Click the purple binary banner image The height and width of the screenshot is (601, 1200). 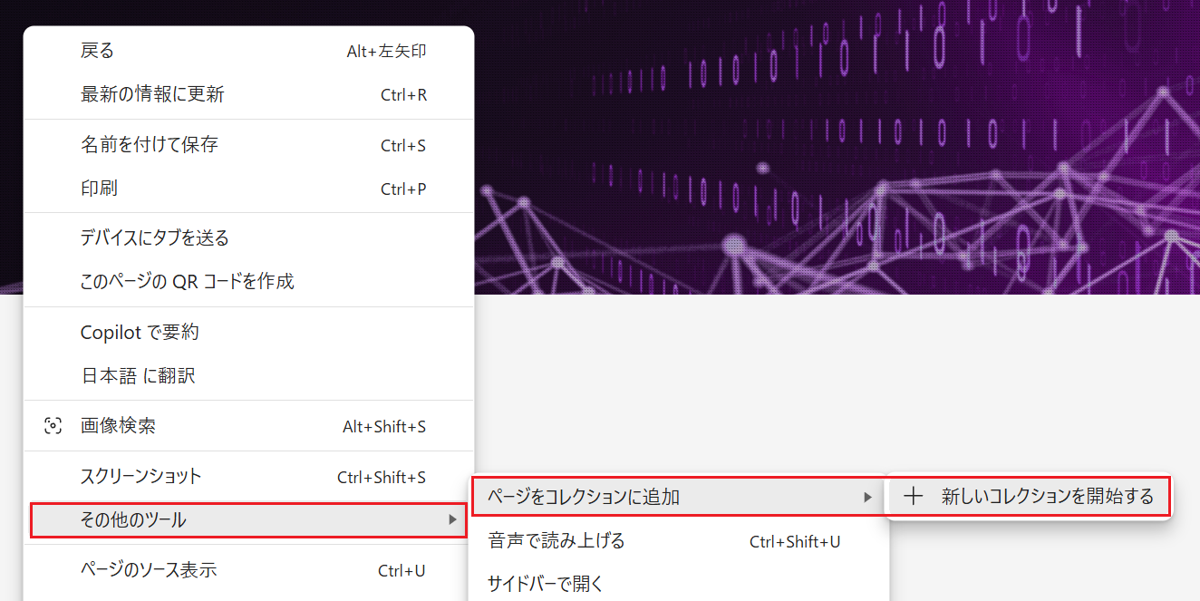coord(816,136)
